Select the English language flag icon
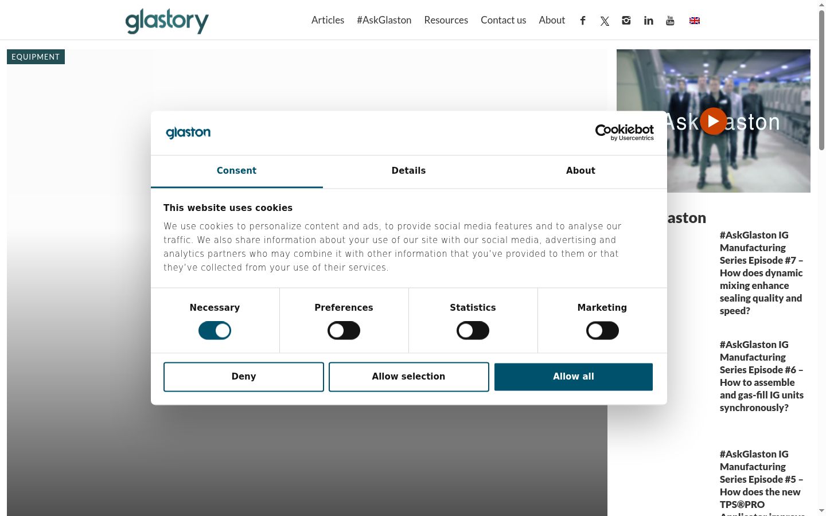The width and height of the screenshot is (826, 516). point(695,21)
